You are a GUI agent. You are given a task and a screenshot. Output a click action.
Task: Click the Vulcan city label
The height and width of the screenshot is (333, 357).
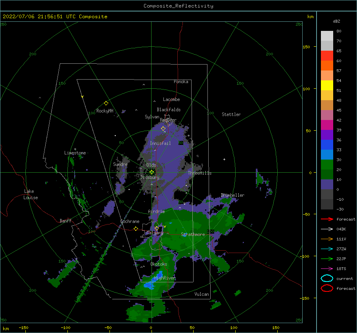202,294
